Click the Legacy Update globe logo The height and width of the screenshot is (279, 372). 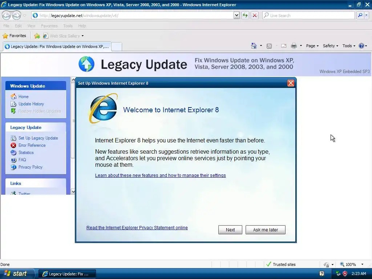point(86,64)
